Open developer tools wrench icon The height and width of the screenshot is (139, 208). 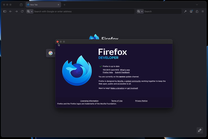tap(185, 11)
